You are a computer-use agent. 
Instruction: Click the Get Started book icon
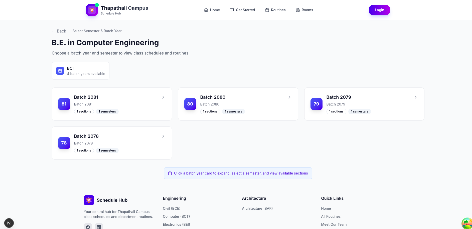(232, 10)
